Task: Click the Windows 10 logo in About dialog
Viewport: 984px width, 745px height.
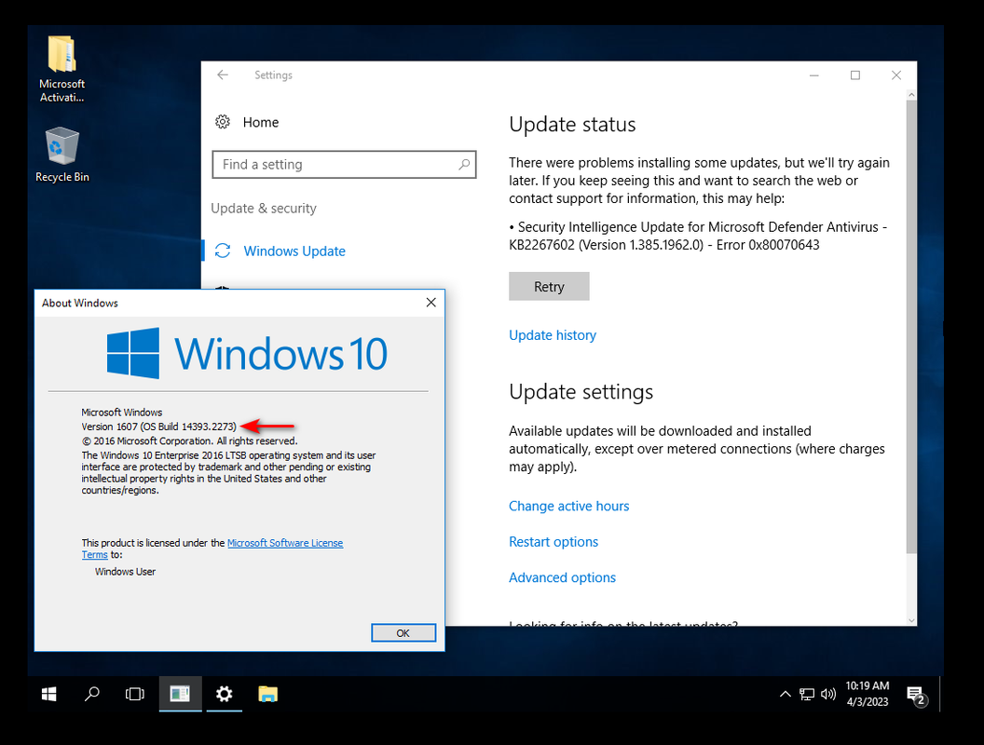Action: (247, 353)
